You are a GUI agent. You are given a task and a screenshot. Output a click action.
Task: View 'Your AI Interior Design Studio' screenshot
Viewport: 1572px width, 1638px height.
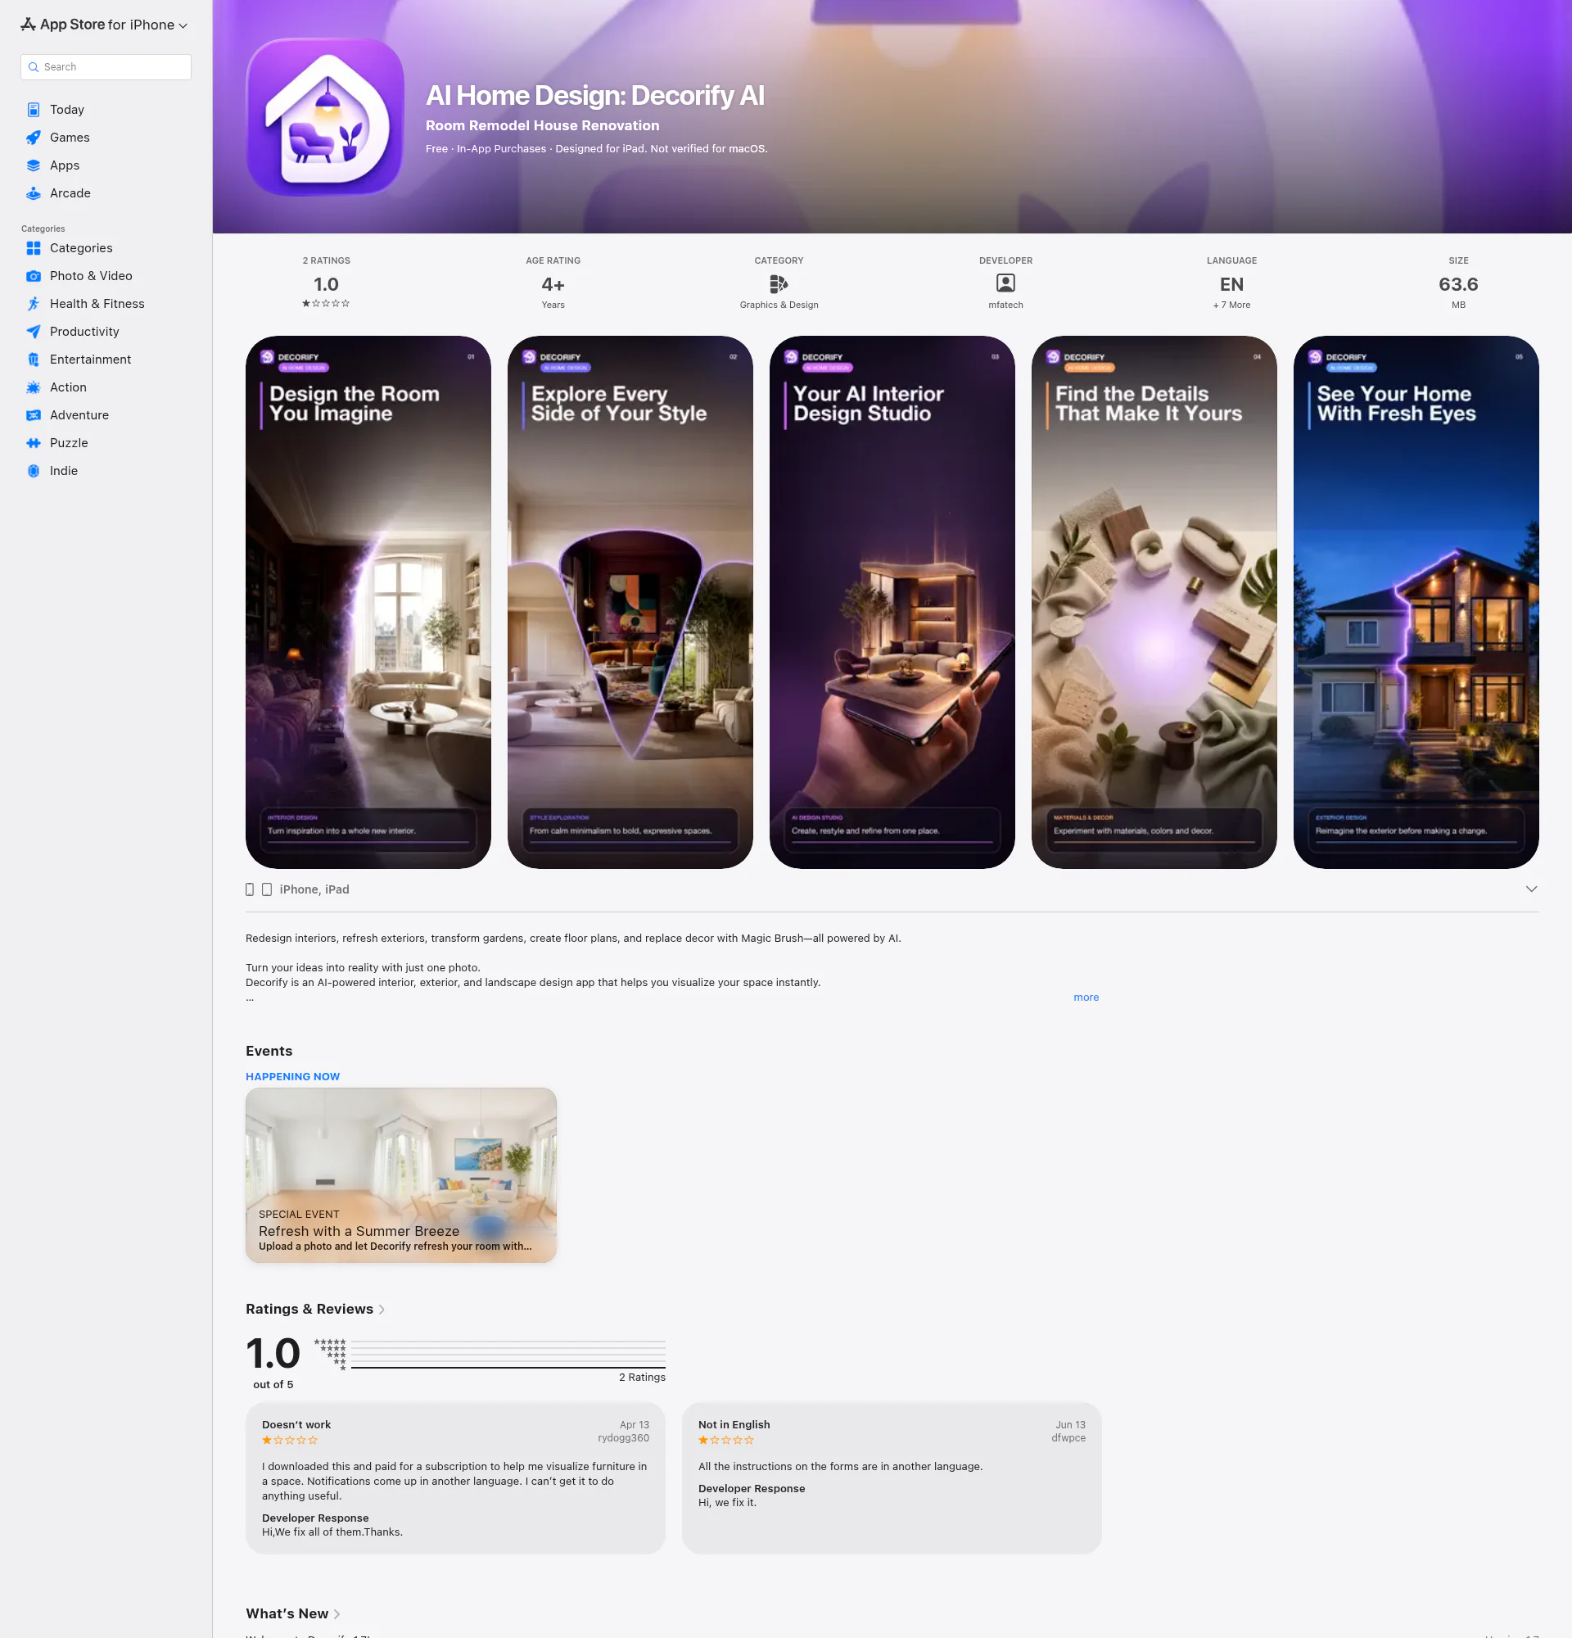click(x=892, y=603)
